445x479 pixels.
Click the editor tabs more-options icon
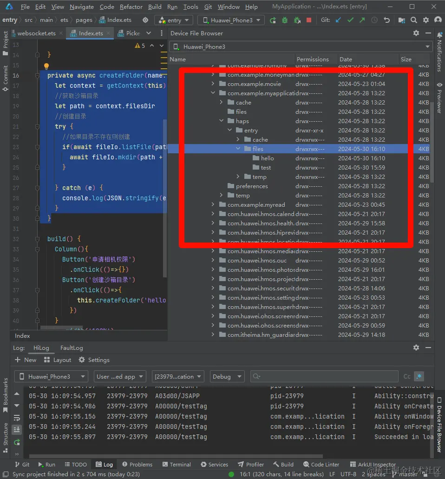coord(162,33)
